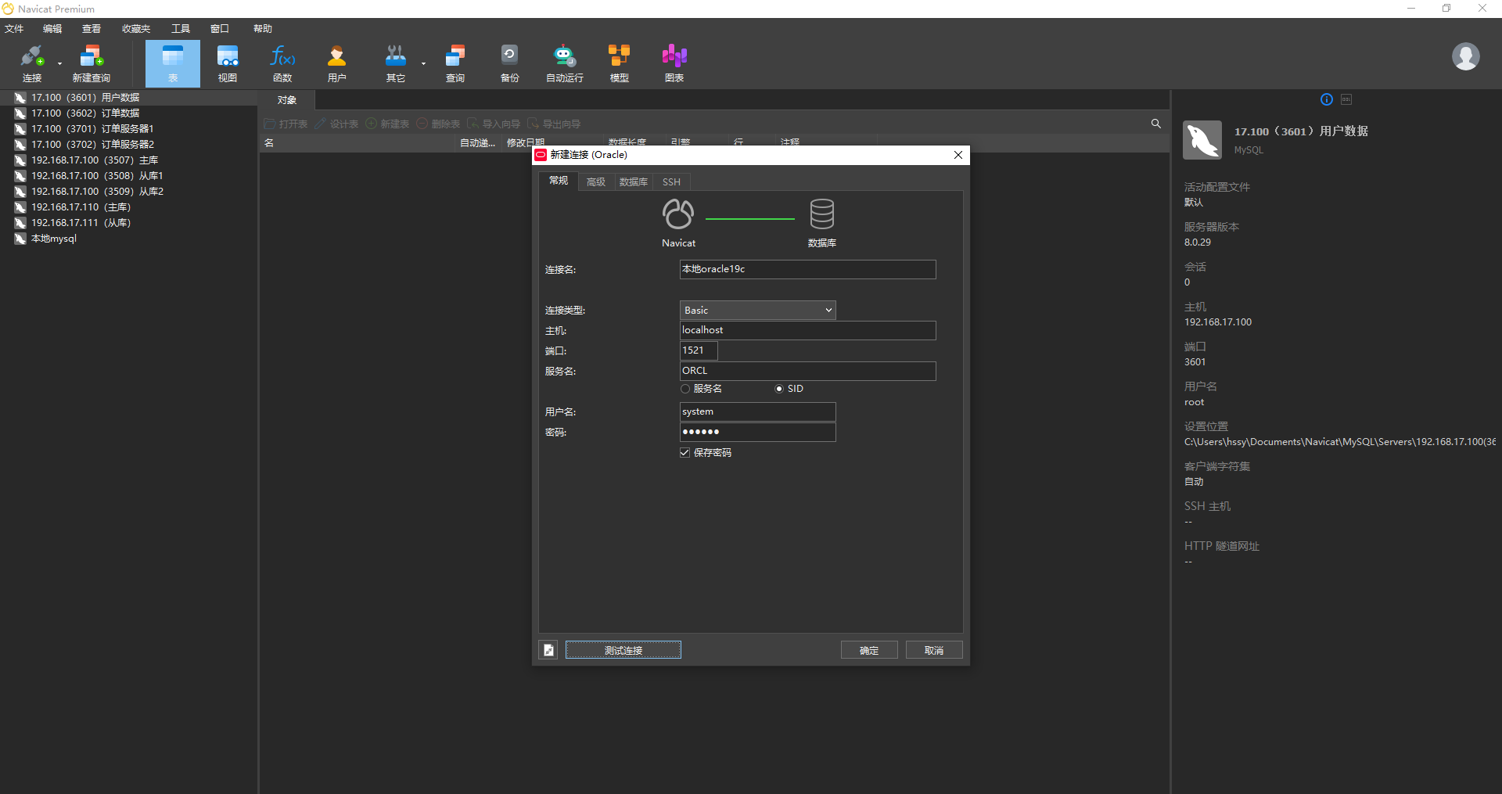Viewport: 1502px width, 794px height.
Task: Switch to the SSH tab in dialog
Action: coord(671,182)
